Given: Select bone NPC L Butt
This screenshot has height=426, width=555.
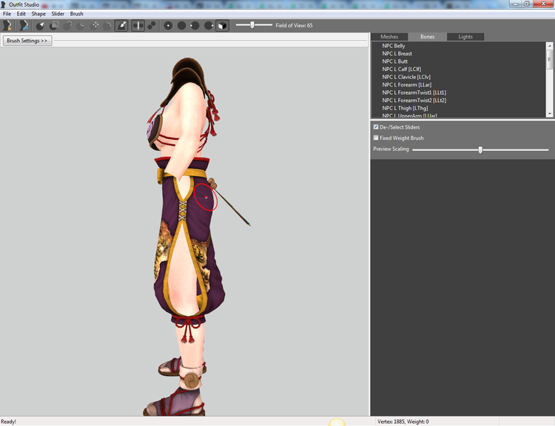Looking at the screenshot, I should pos(394,61).
